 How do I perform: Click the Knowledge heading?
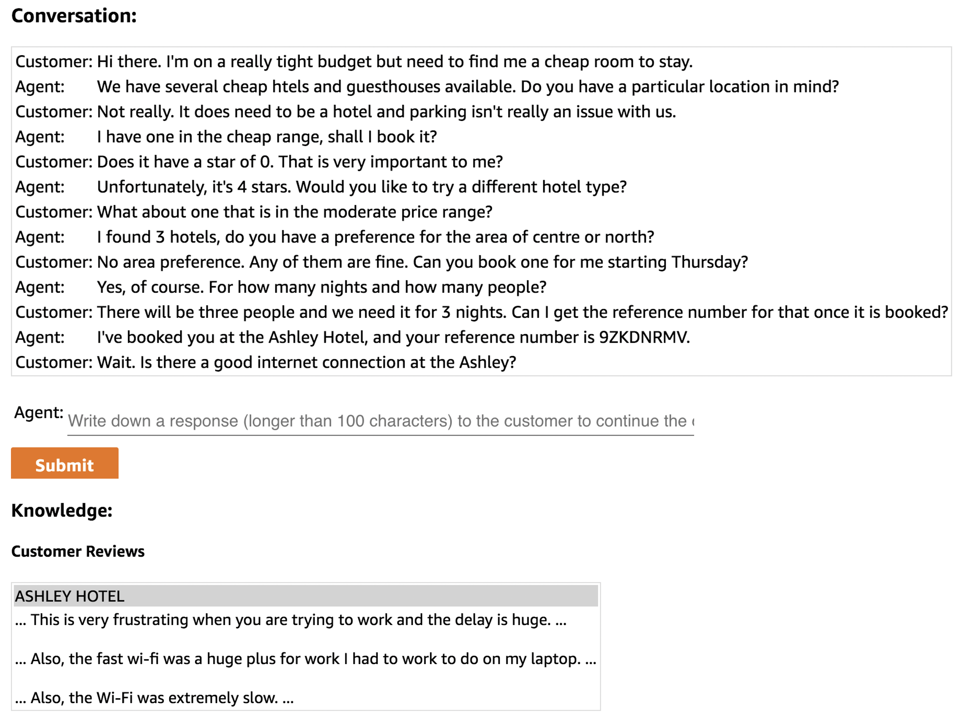coord(62,511)
